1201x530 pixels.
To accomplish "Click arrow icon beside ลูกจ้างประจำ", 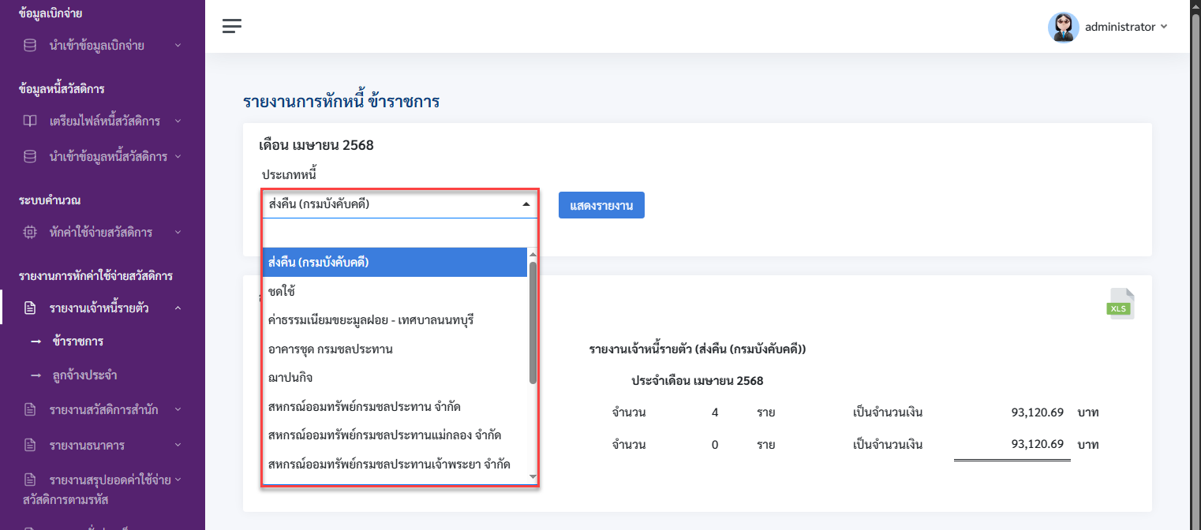I will (x=36, y=375).
